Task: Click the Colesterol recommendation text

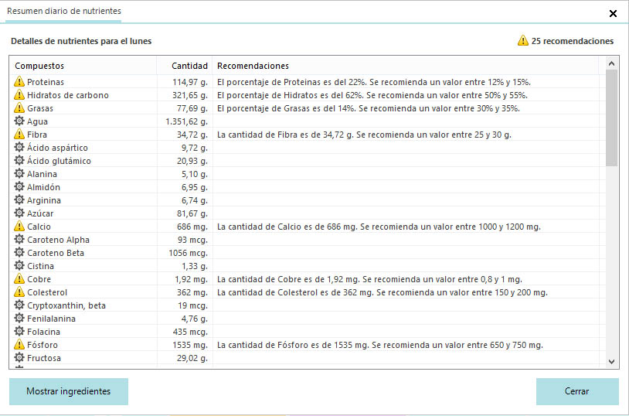Action: click(382, 292)
